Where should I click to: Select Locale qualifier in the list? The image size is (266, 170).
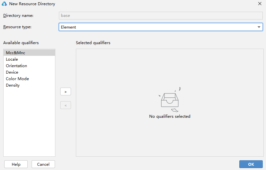coord(29,59)
